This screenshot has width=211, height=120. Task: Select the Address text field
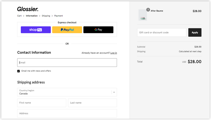tap(67, 113)
